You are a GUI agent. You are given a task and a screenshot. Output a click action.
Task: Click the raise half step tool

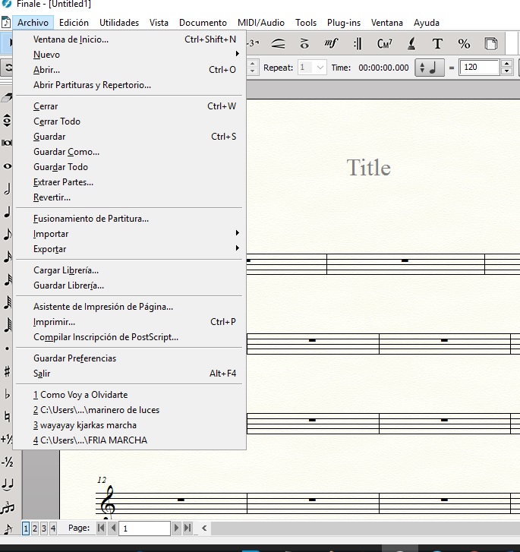click(x=7, y=439)
